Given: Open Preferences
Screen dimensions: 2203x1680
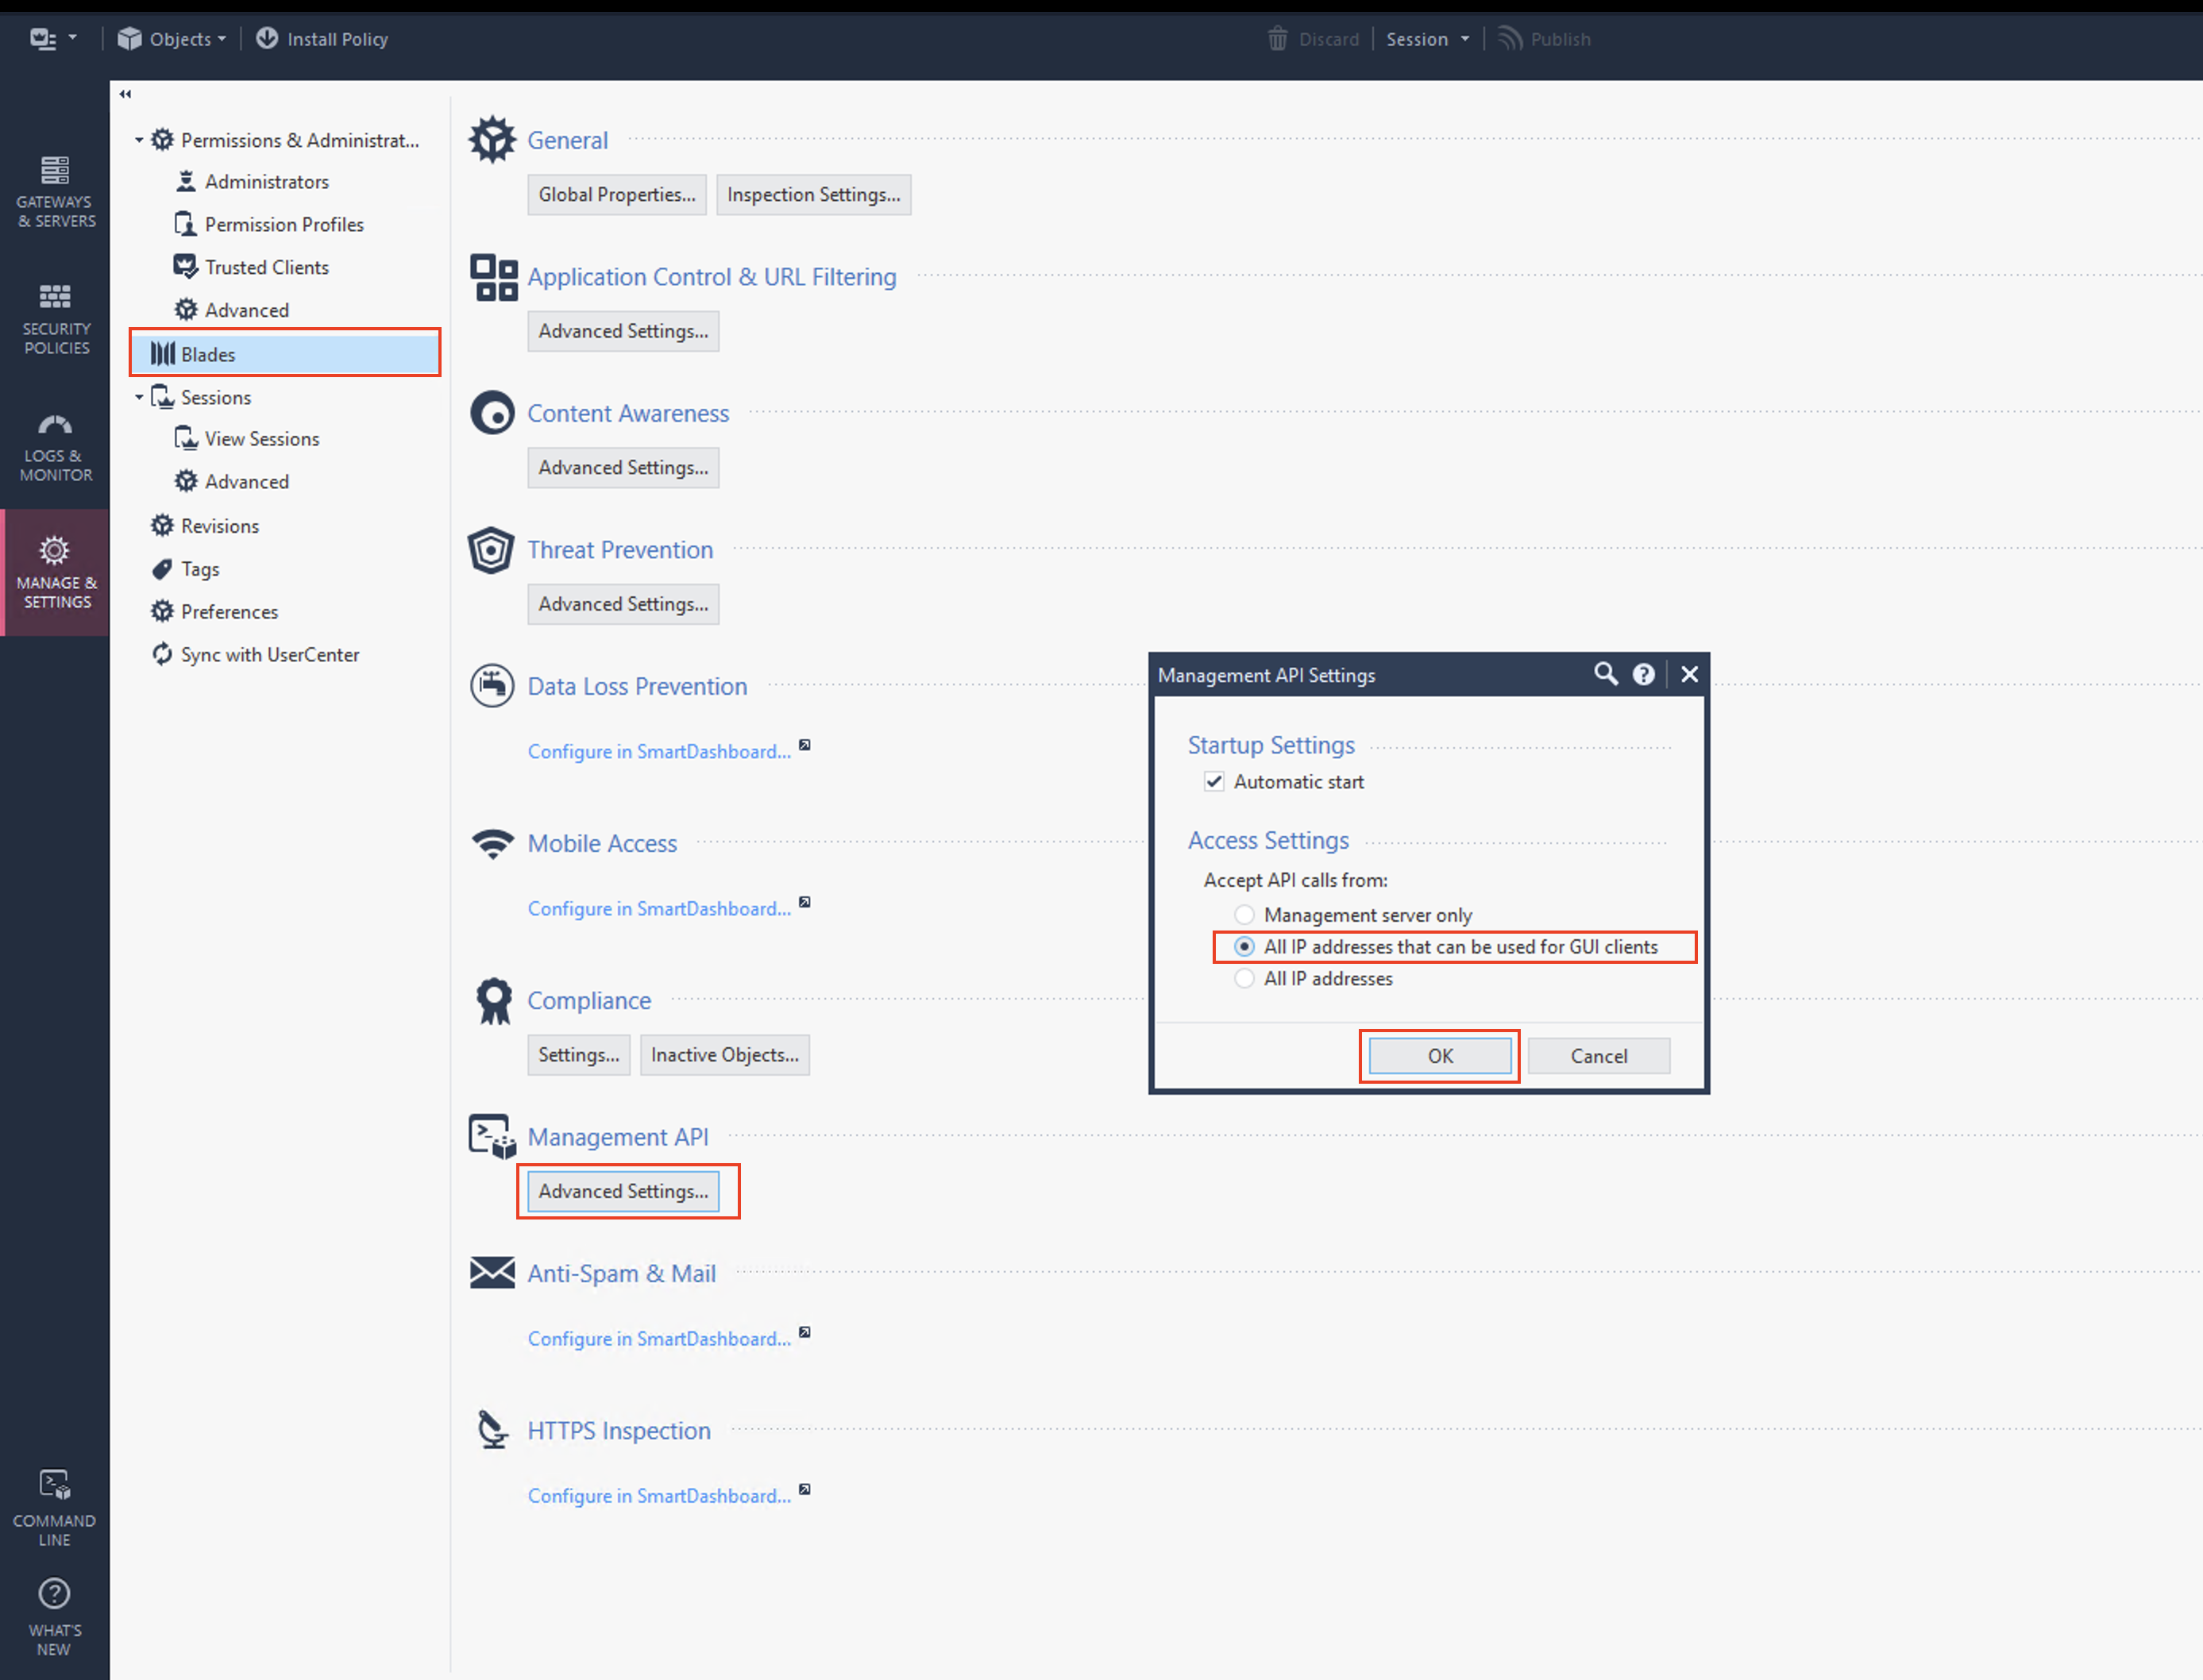Looking at the screenshot, I should tap(229, 612).
